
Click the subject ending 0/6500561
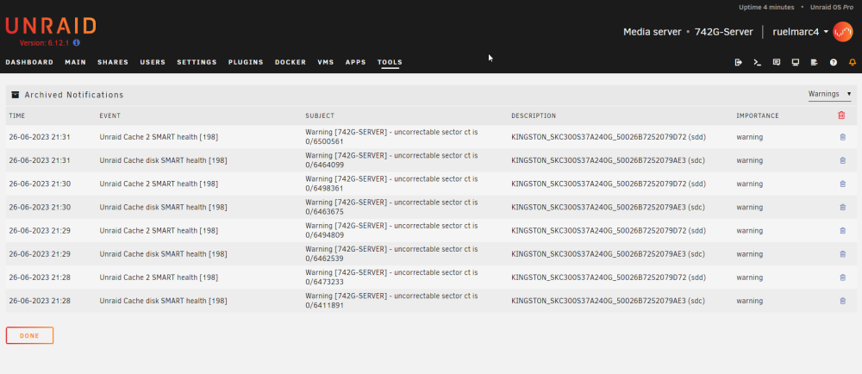[x=391, y=137]
